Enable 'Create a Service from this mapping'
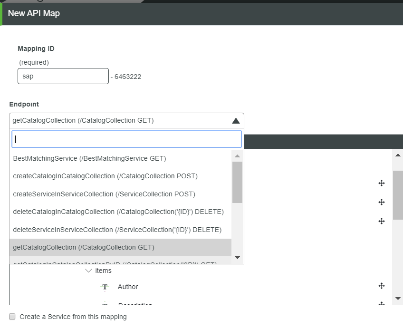Screen dimensions: 403x329 click(12, 316)
